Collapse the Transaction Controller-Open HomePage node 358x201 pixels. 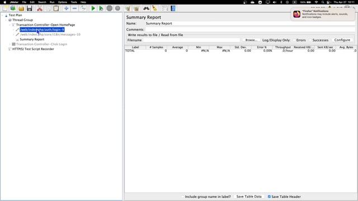tap(10, 25)
